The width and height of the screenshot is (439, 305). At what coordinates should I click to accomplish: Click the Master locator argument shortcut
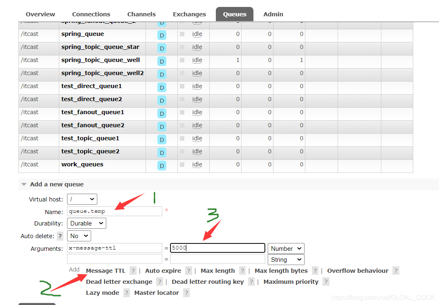click(x=157, y=293)
